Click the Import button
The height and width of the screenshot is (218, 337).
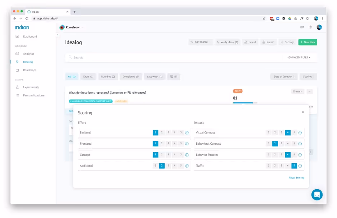click(x=268, y=42)
